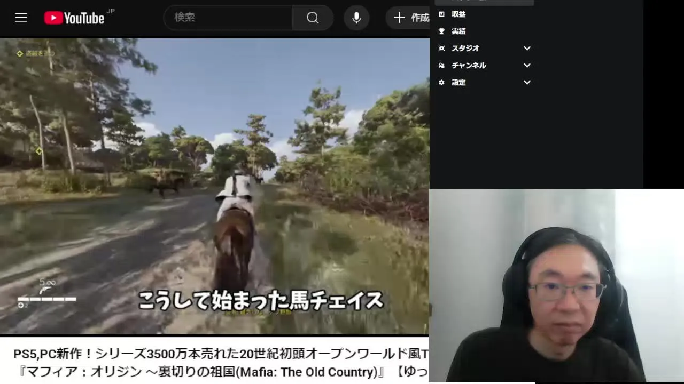Expand the 設定 chevron arrow

pyautogui.click(x=527, y=83)
